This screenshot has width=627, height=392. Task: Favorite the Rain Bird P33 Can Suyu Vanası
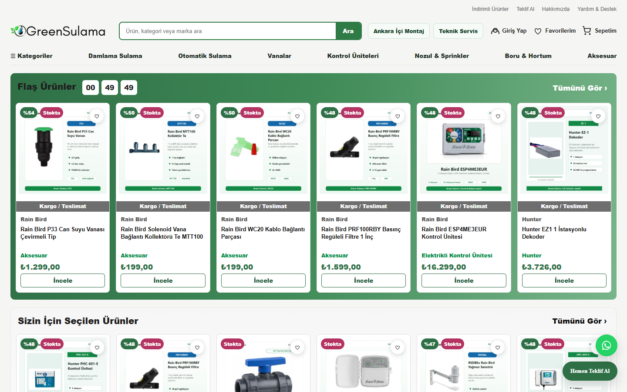[x=97, y=116]
